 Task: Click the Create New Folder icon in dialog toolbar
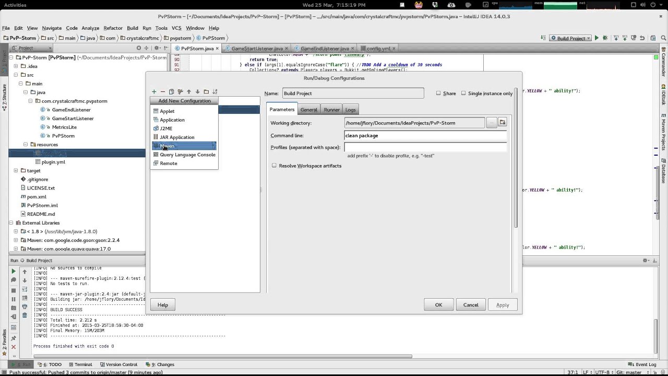pos(206,92)
